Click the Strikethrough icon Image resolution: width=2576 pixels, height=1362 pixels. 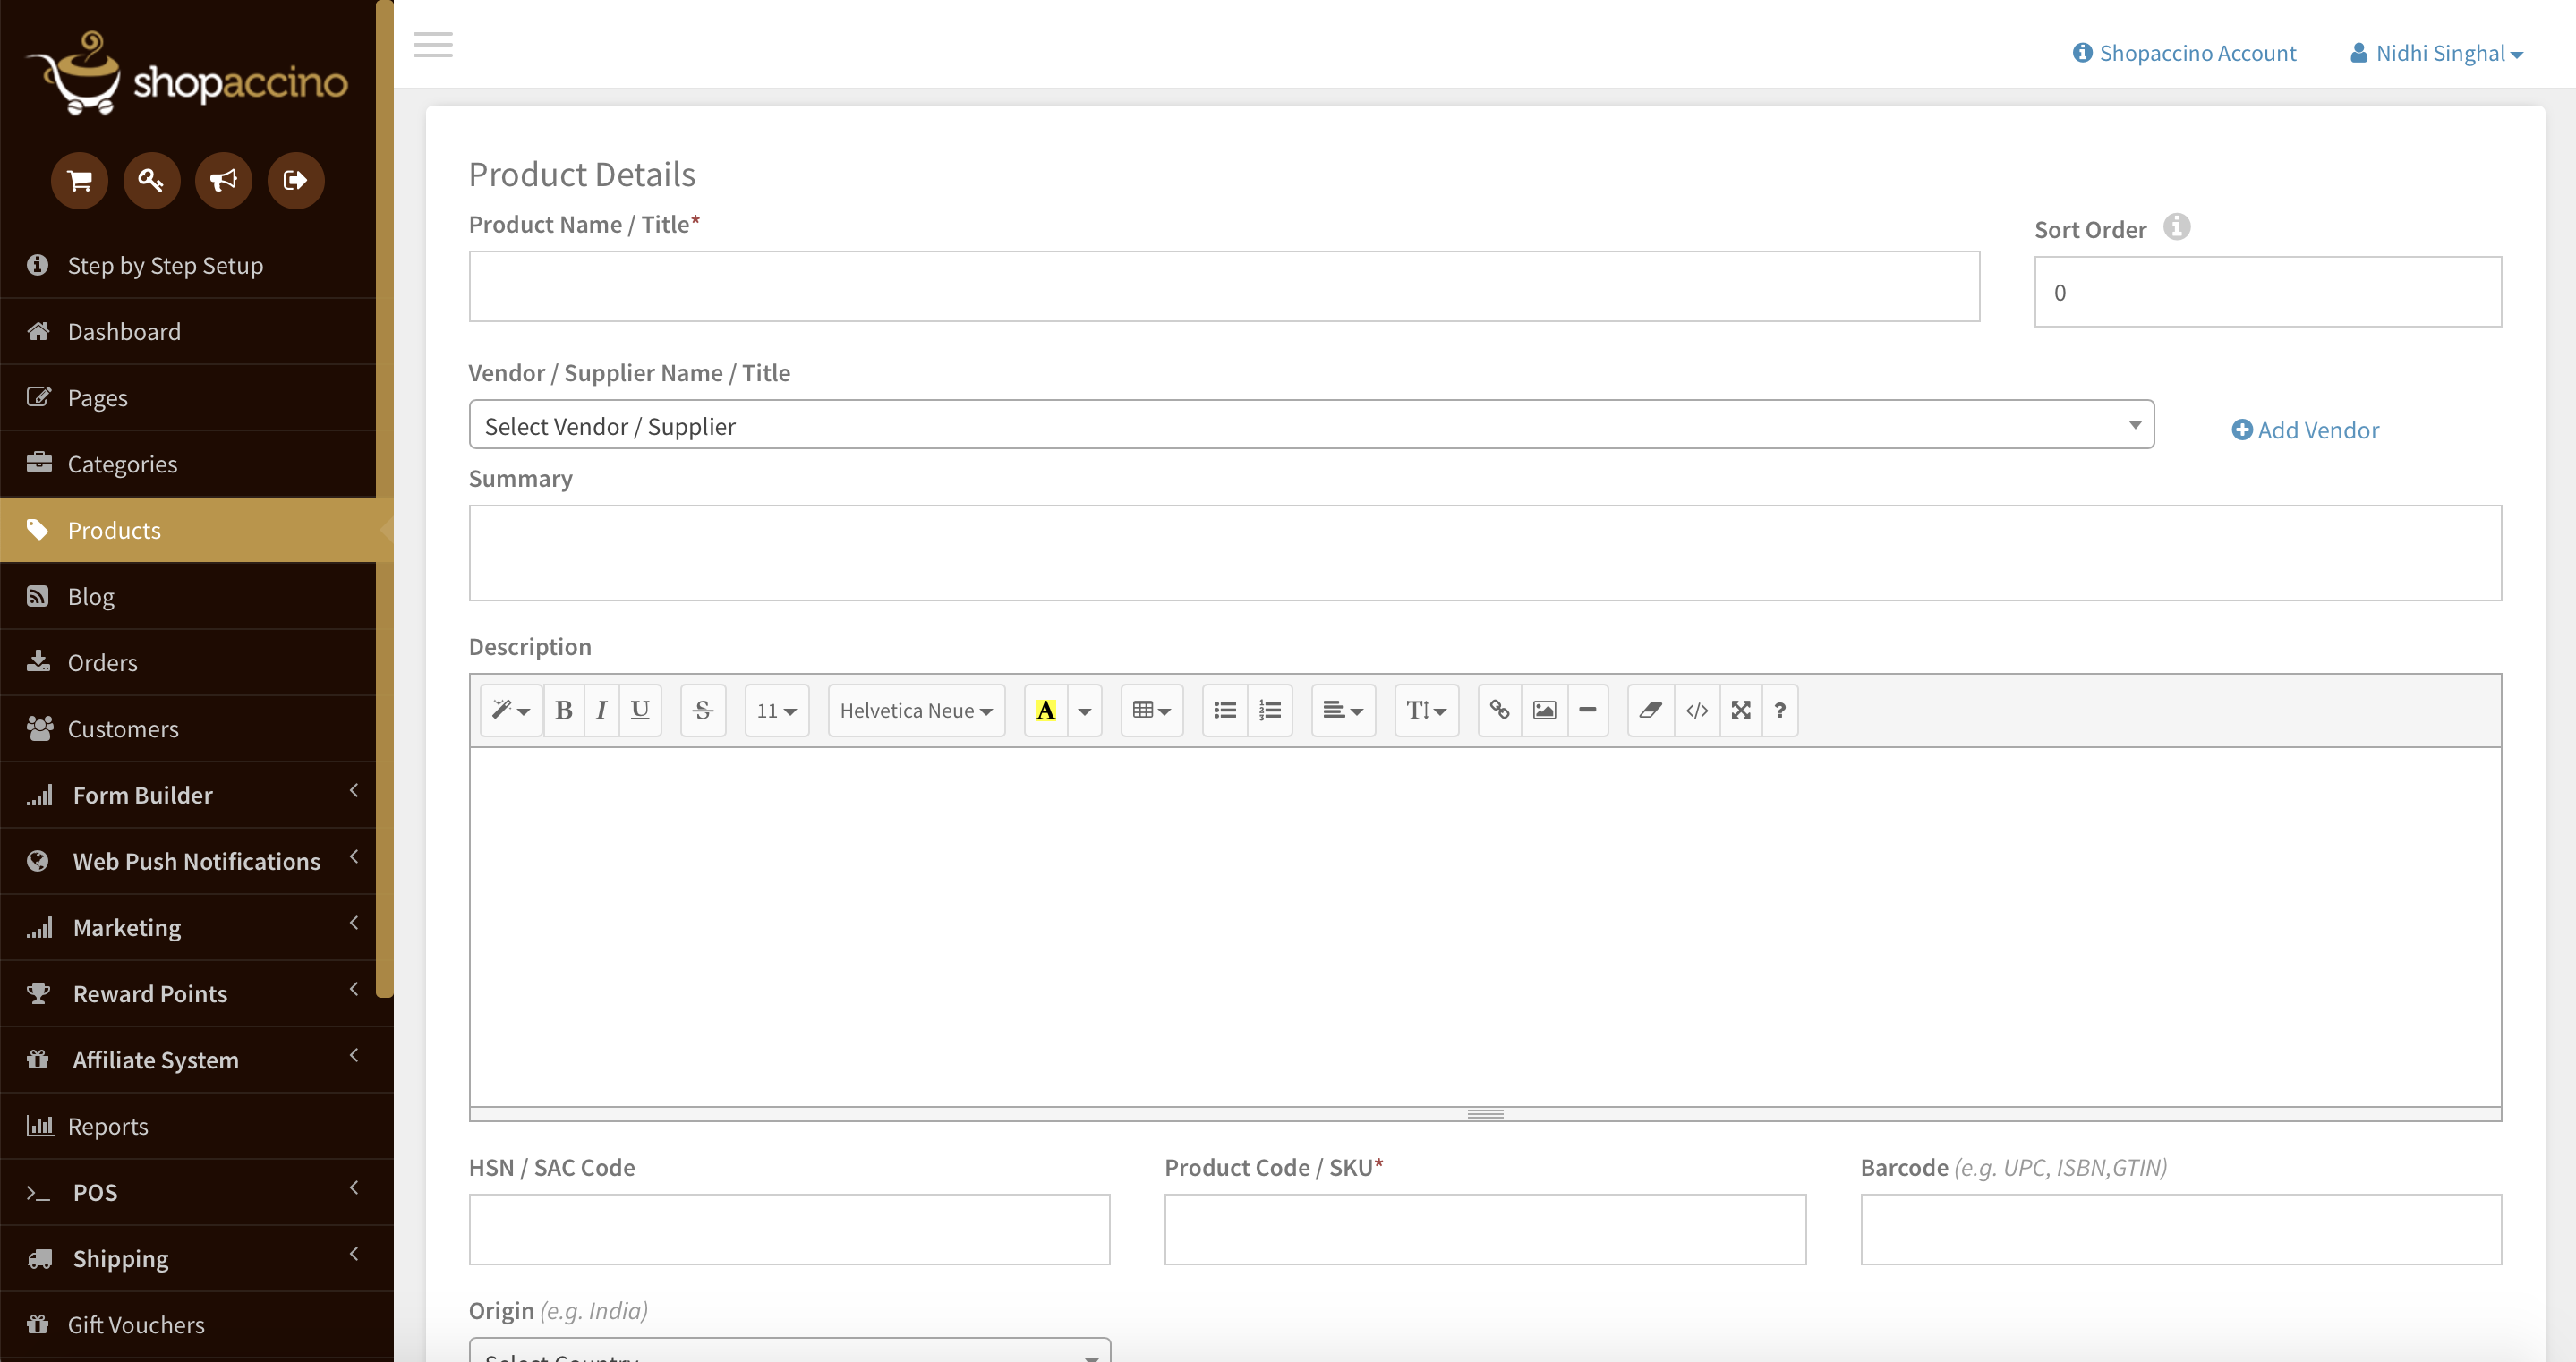coord(703,710)
